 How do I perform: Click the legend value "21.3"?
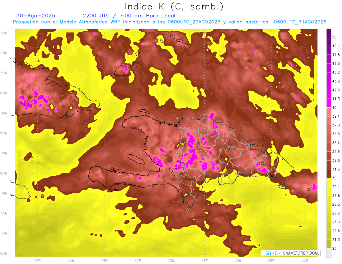coord(336,240)
